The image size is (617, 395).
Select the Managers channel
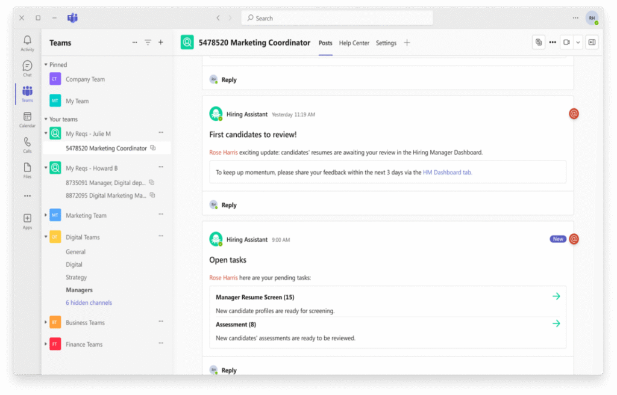click(x=79, y=290)
